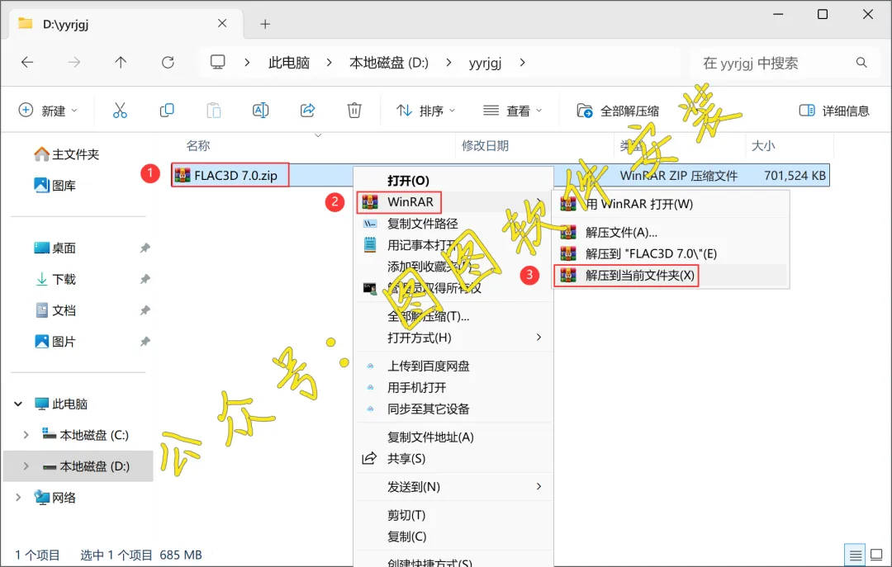The height and width of the screenshot is (567, 892).
Task: Click 本地磁盘 (D:) in the breadcrumb
Action: 389,63
